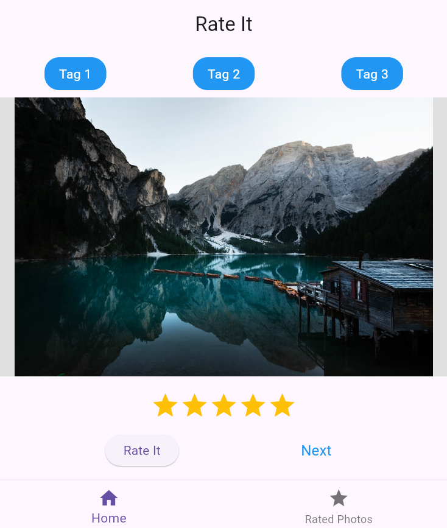This screenshot has width=447, height=528.
Task: Toggle the Tag 3 chip
Action: click(372, 74)
